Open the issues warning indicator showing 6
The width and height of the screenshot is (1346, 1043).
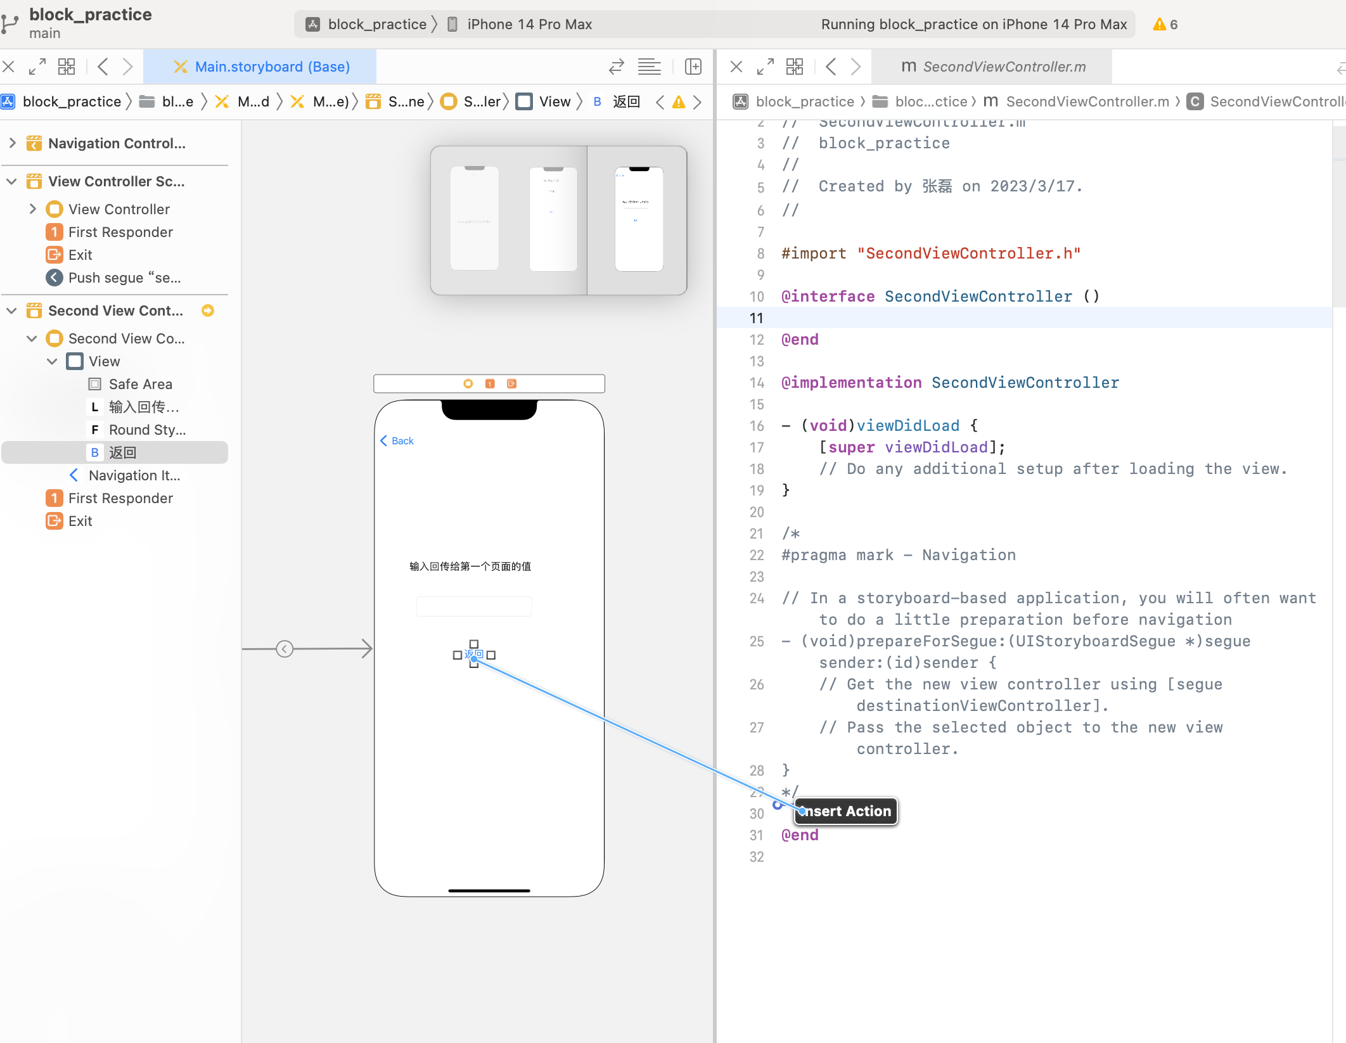click(x=1165, y=24)
